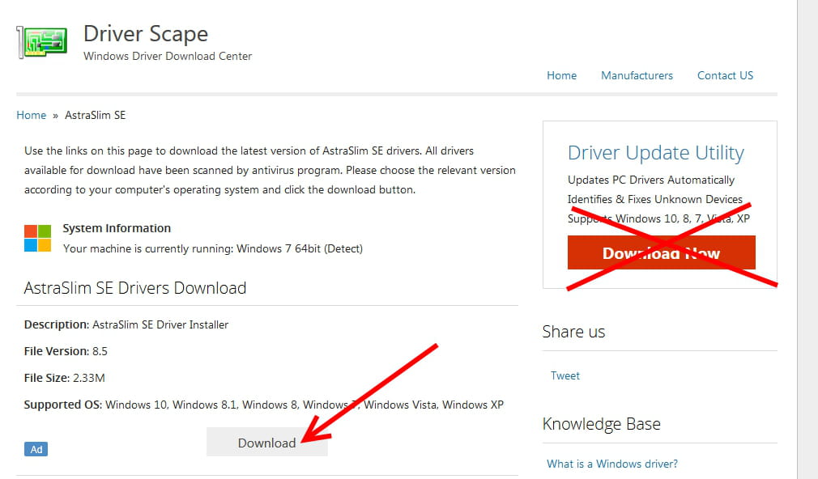The width and height of the screenshot is (818, 479).
Task: Open the Manufacturers menu item
Action: click(x=637, y=75)
